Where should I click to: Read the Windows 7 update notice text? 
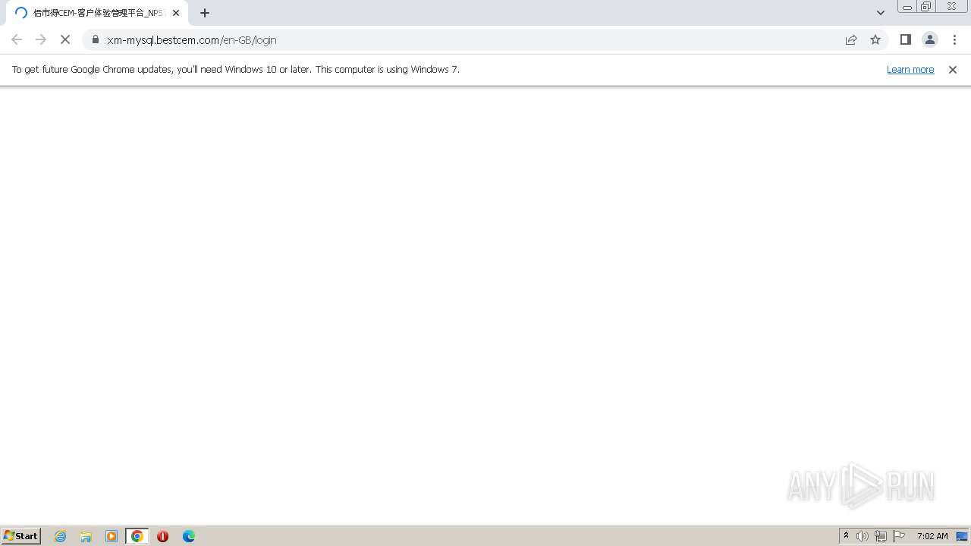(x=236, y=69)
